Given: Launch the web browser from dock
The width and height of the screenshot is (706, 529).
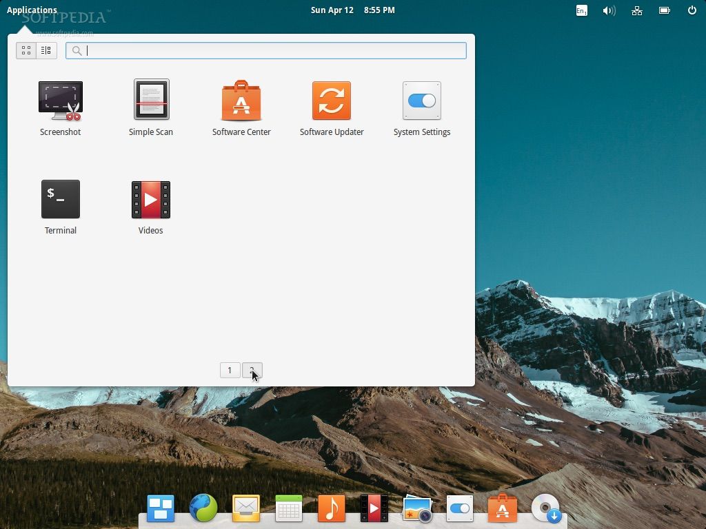Looking at the screenshot, I should tap(203, 508).
